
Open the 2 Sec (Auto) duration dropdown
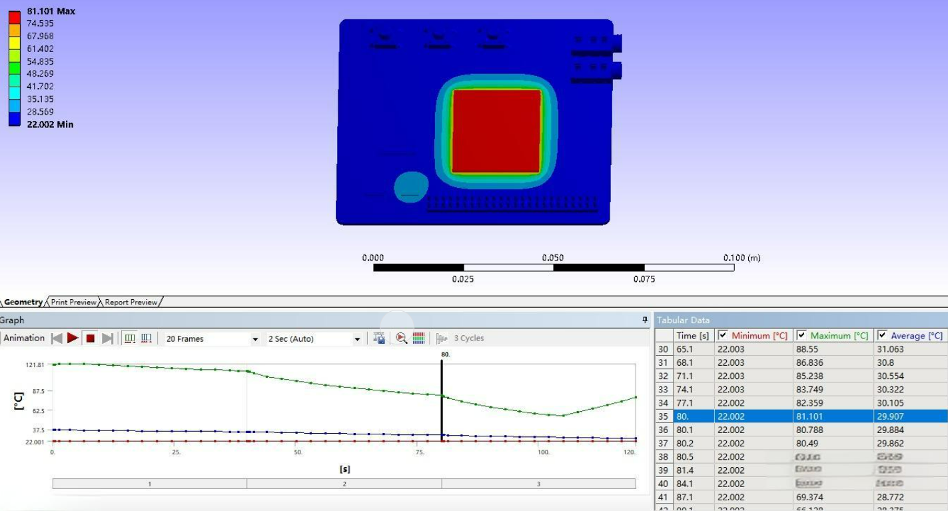357,339
